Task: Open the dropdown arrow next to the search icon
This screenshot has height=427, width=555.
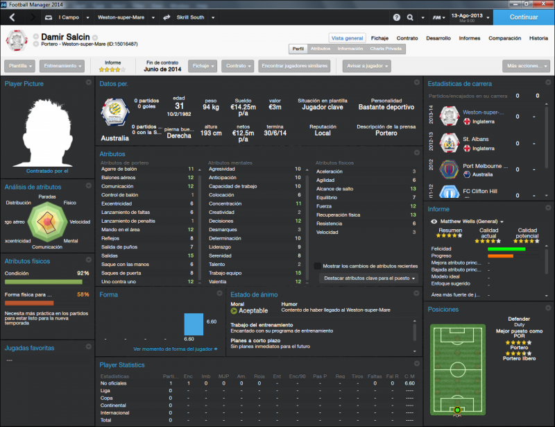Action: [x=422, y=17]
